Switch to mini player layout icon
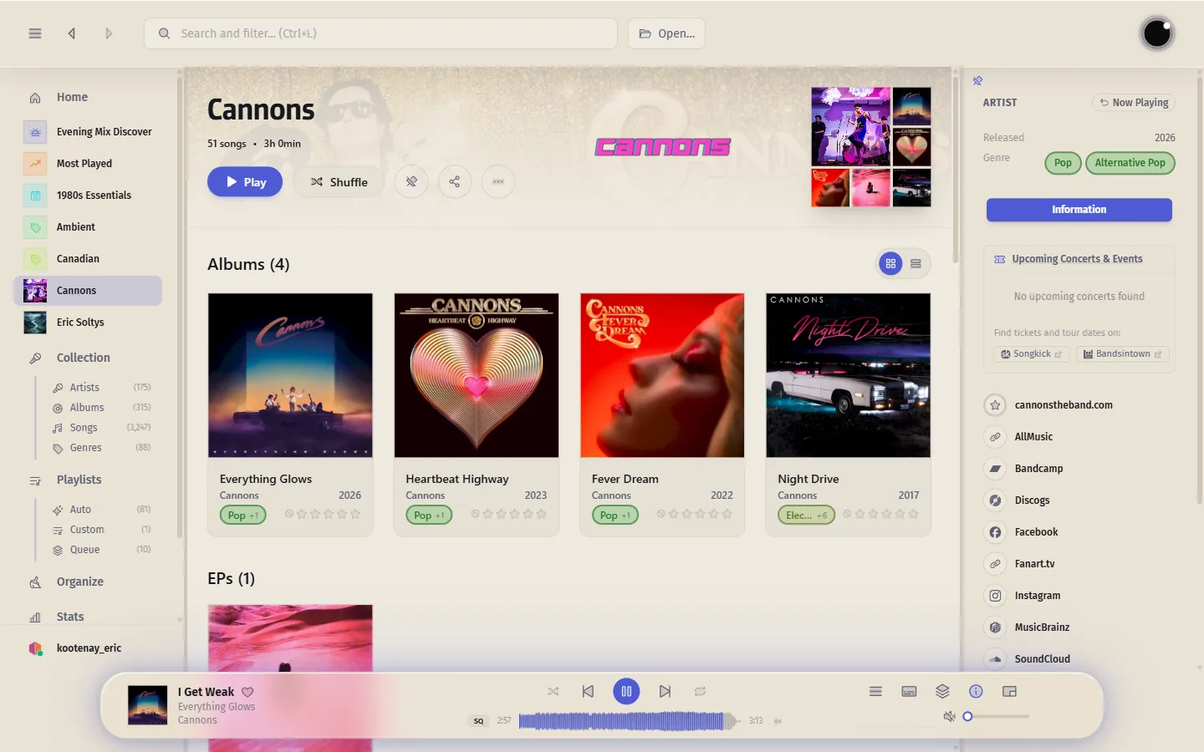This screenshot has height=752, width=1204. tap(1009, 691)
